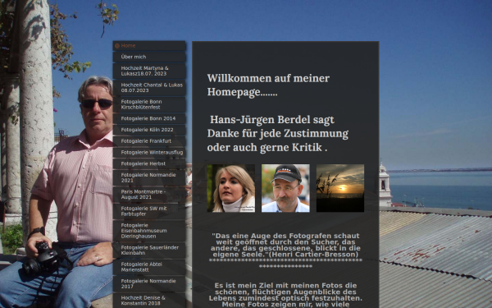Open the Über mich page

(x=149, y=57)
